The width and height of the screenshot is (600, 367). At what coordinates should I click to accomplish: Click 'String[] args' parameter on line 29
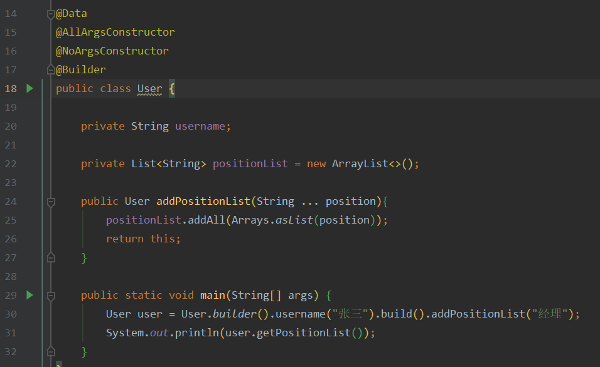pyautogui.click(x=272, y=295)
